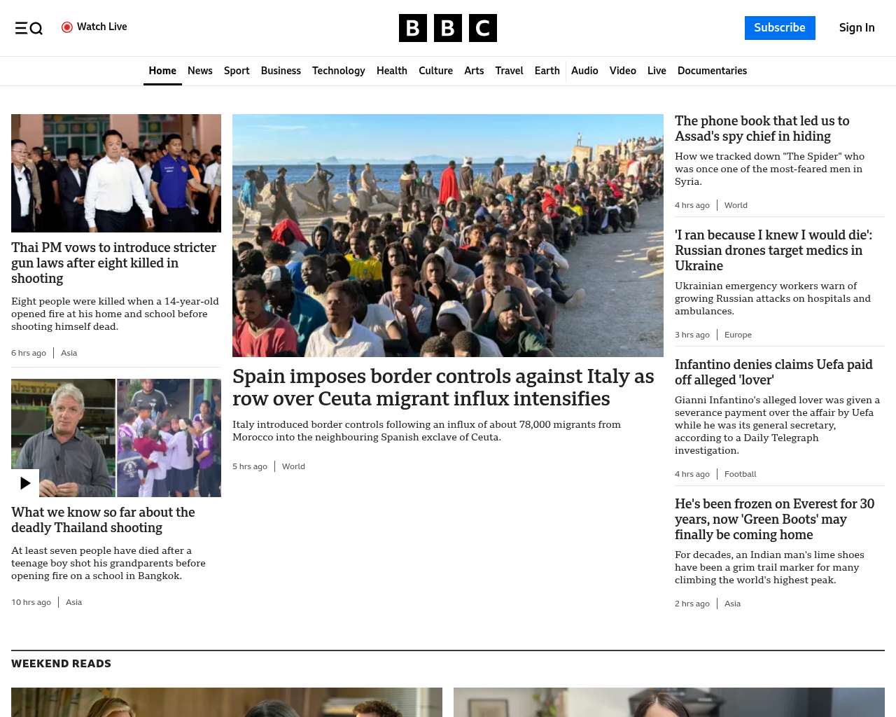Read the Thai PM stricter gun laws headline
The image size is (896, 717).
point(114,263)
